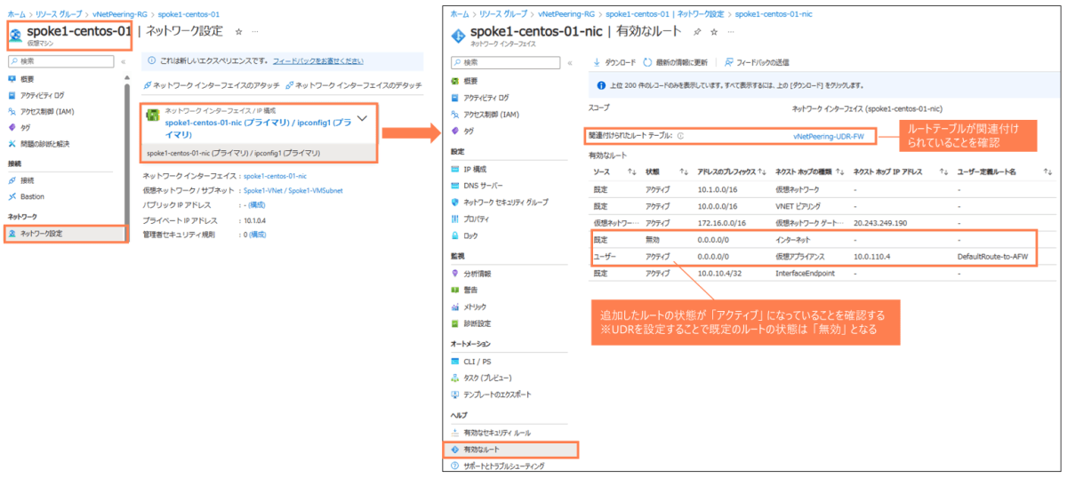Screen dimensions: 1067x478
Task: Sort routes by 状態 column arrows
Action: (684, 171)
